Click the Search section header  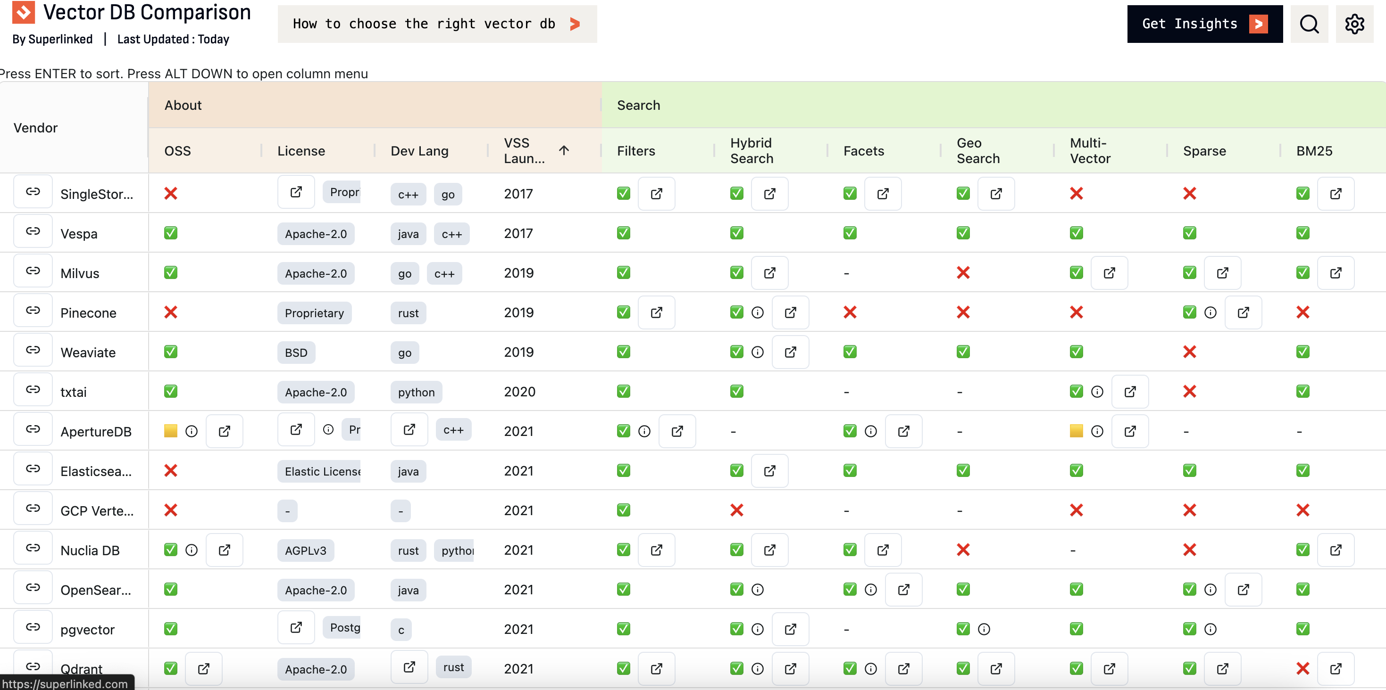point(639,105)
